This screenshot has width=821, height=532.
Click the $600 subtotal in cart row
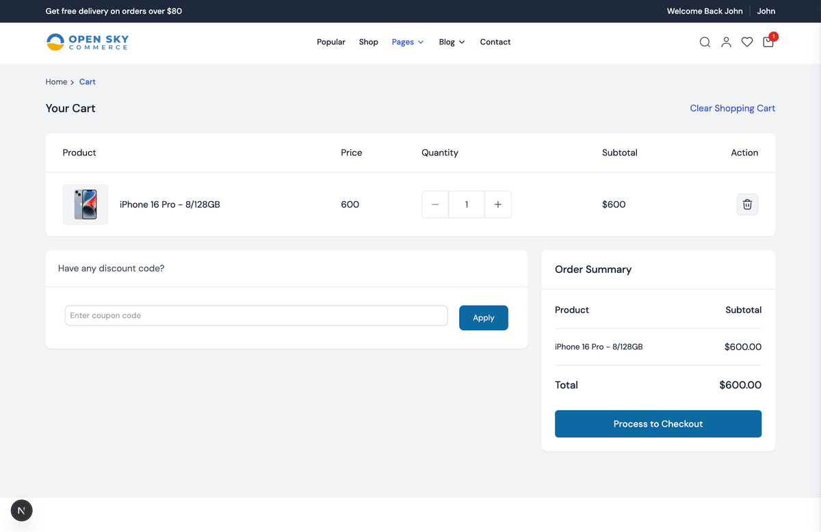tap(614, 204)
